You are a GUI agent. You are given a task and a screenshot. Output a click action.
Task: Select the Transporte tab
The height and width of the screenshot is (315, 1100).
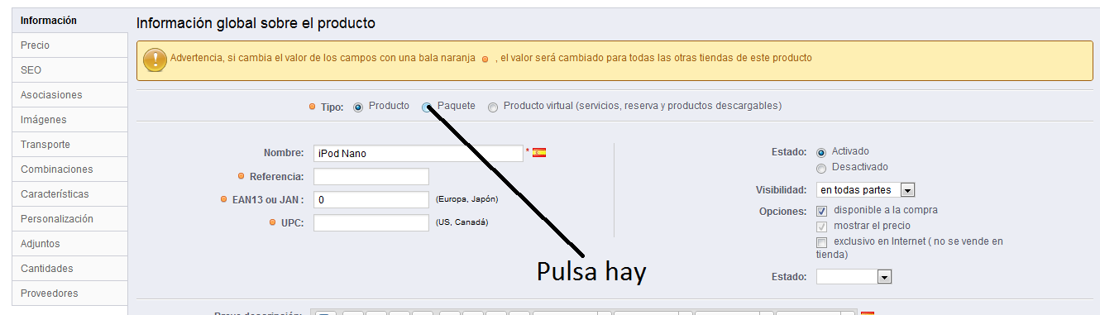69,145
